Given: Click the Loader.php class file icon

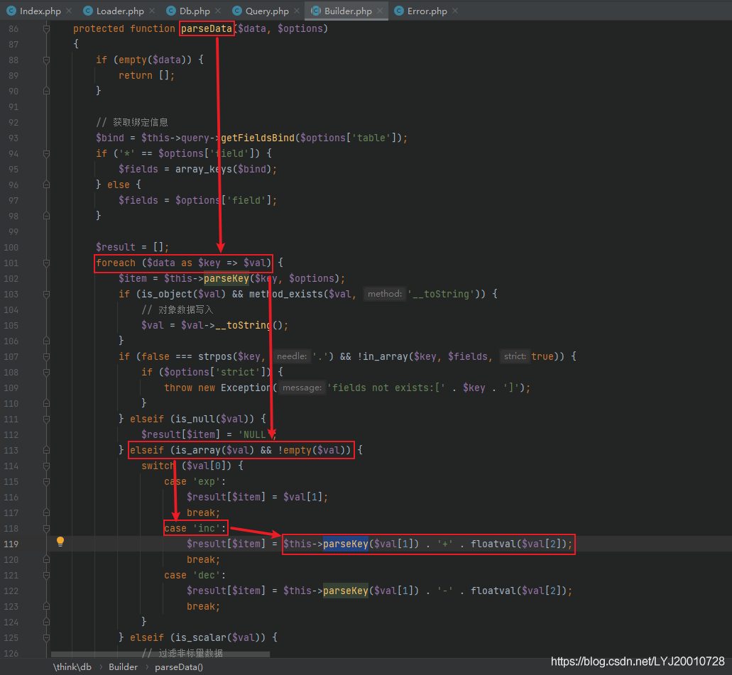Looking at the screenshot, I should [88, 11].
